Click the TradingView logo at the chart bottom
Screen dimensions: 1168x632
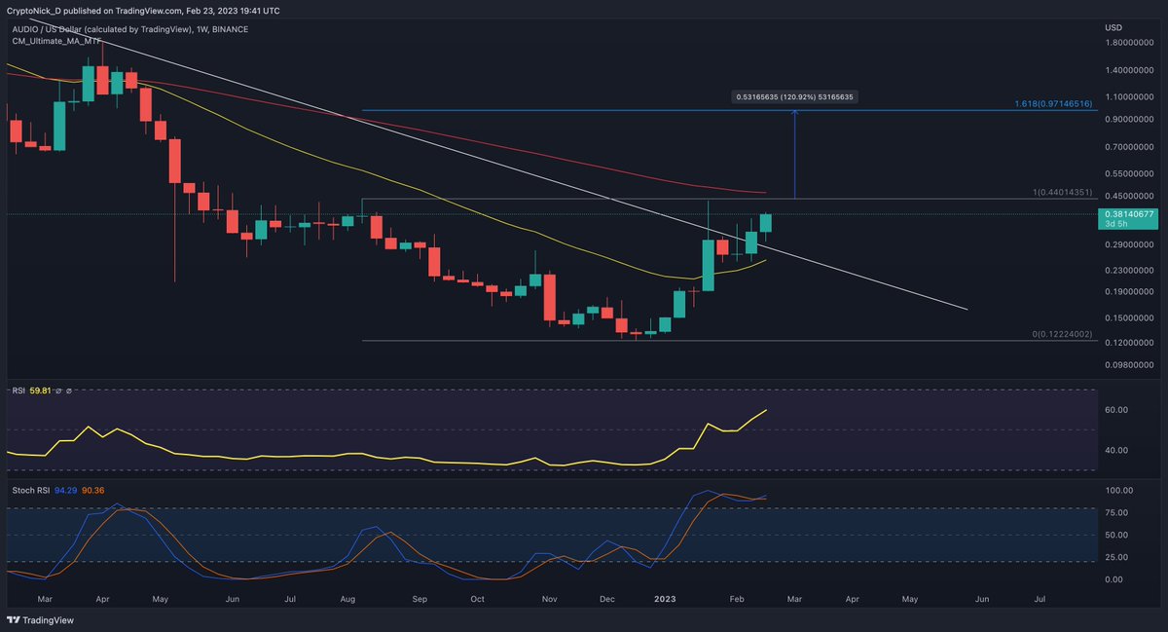pos(41,620)
